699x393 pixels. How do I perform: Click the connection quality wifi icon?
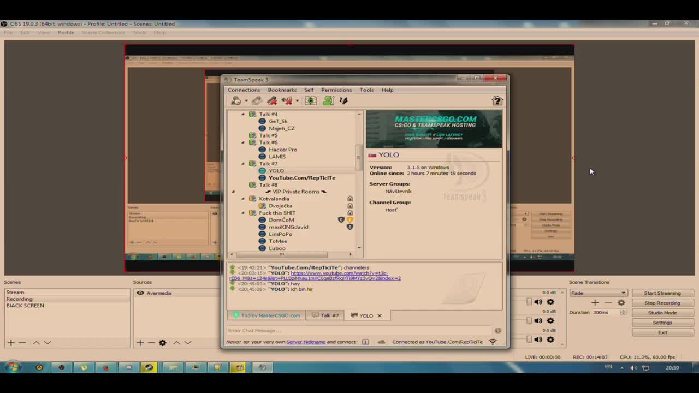[493, 342]
